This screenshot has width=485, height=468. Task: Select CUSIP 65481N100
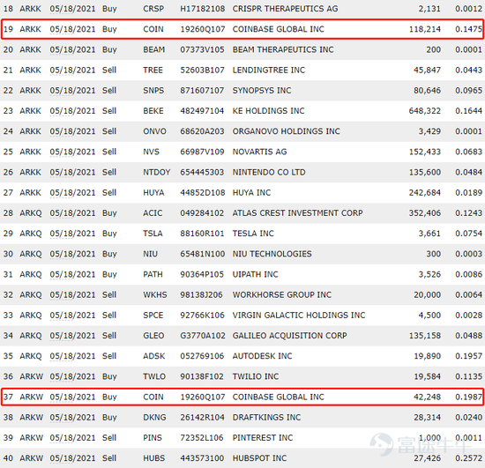[203, 254]
